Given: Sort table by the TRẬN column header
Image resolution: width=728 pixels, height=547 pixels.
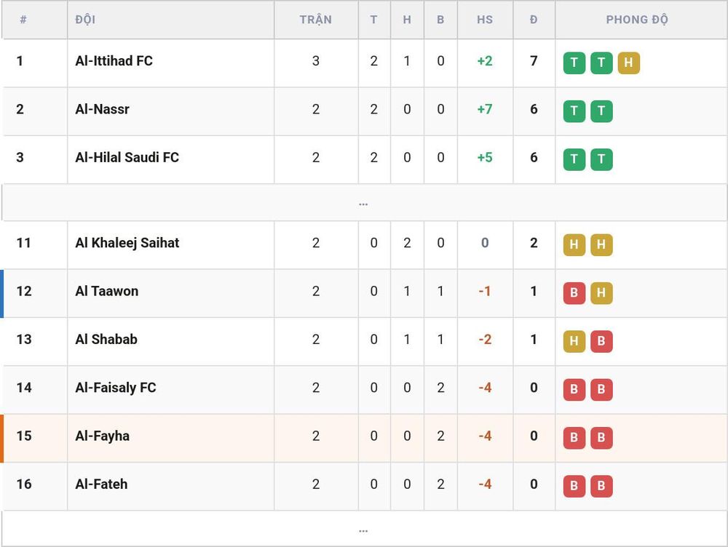Looking at the screenshot, I should point(316,20).
